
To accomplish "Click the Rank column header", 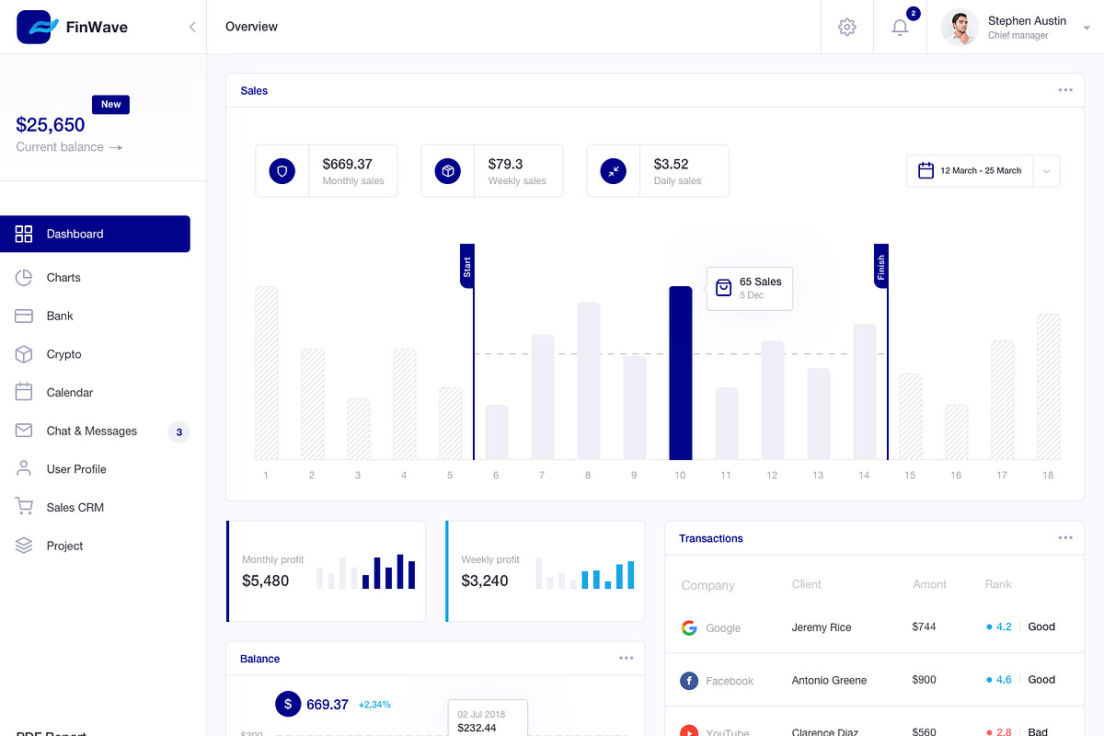I will 998,584.
